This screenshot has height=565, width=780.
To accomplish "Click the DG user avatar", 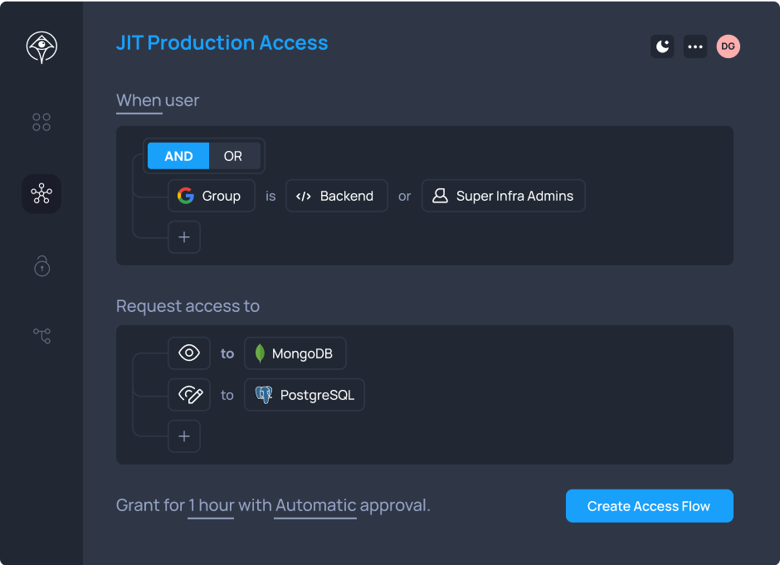I will pos(728,46).
